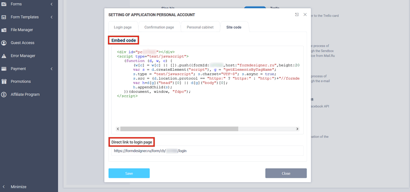Image resolution: width=410 pixels, height=192 pixels.
Task: Click the scrollbar right arrow
Action: pyautogui.click(x=297, y=129)
